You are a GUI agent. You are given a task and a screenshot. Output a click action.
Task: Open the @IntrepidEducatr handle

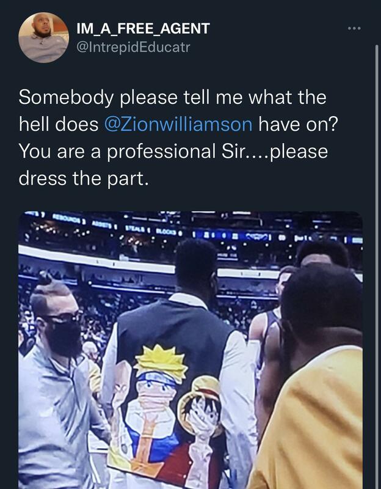pos(133,46)
